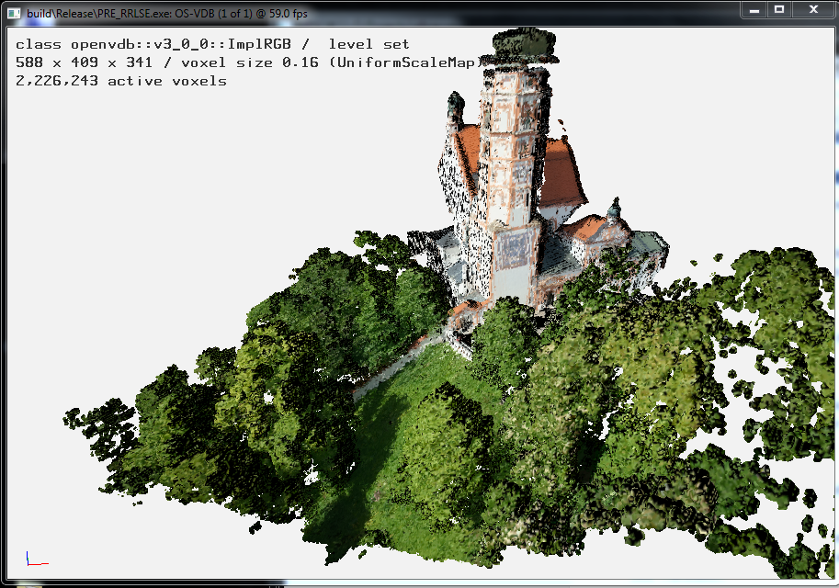This screenshot has height=588, width=839.
Task: Click the '2,226,243 active voxels' line
Action: tap(121, 81)
